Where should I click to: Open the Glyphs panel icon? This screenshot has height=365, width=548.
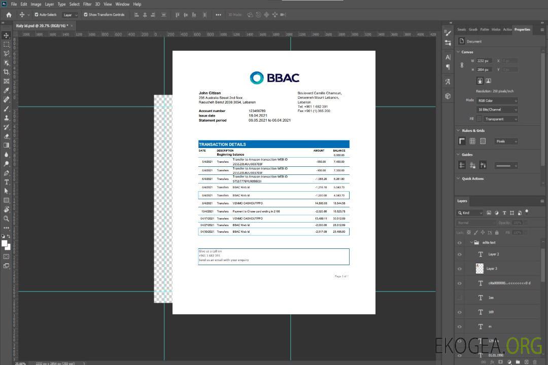[448, 82]
